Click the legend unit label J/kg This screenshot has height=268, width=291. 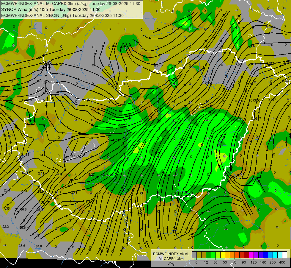171,263
